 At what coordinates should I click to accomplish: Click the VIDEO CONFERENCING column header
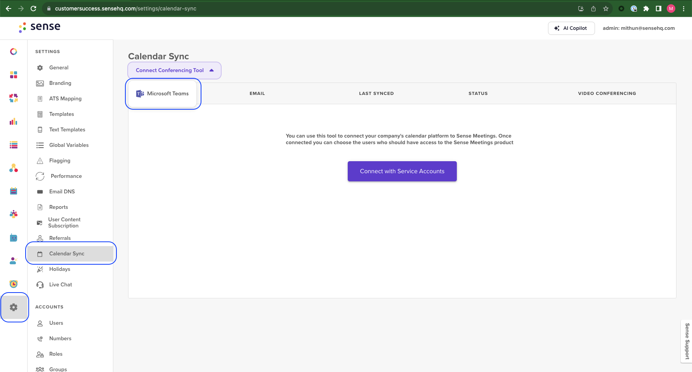tap(607, 93)
